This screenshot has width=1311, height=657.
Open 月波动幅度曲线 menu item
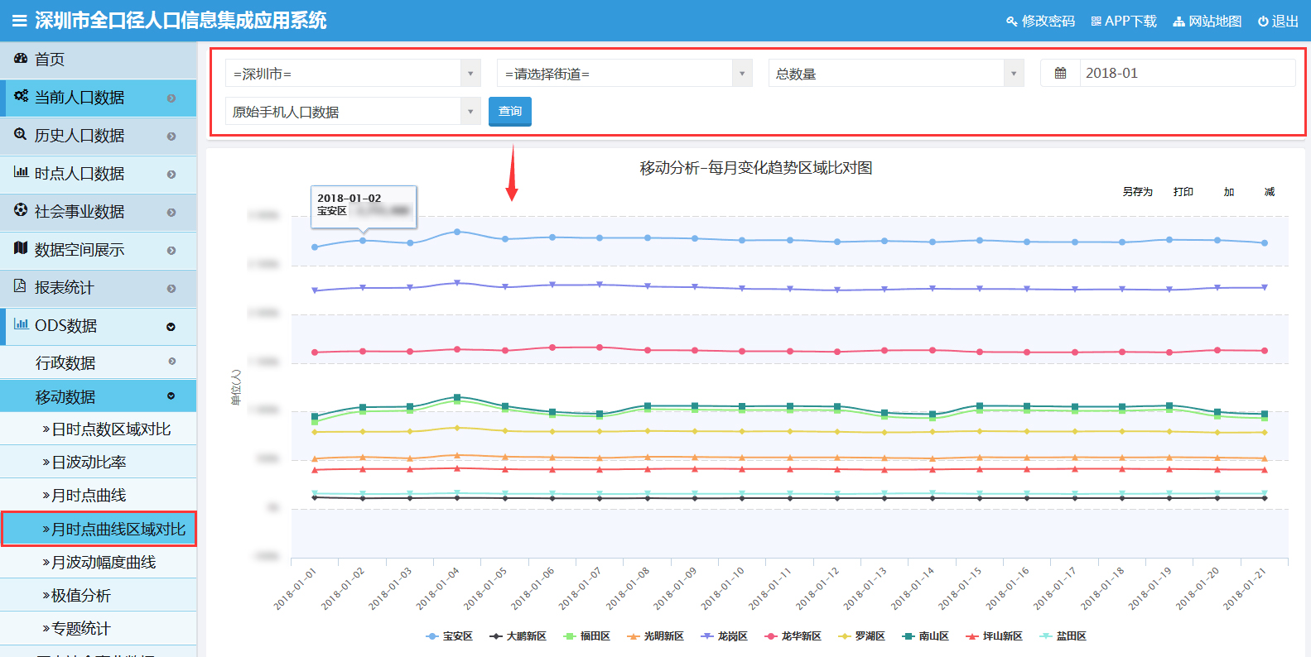click(99, 562)
